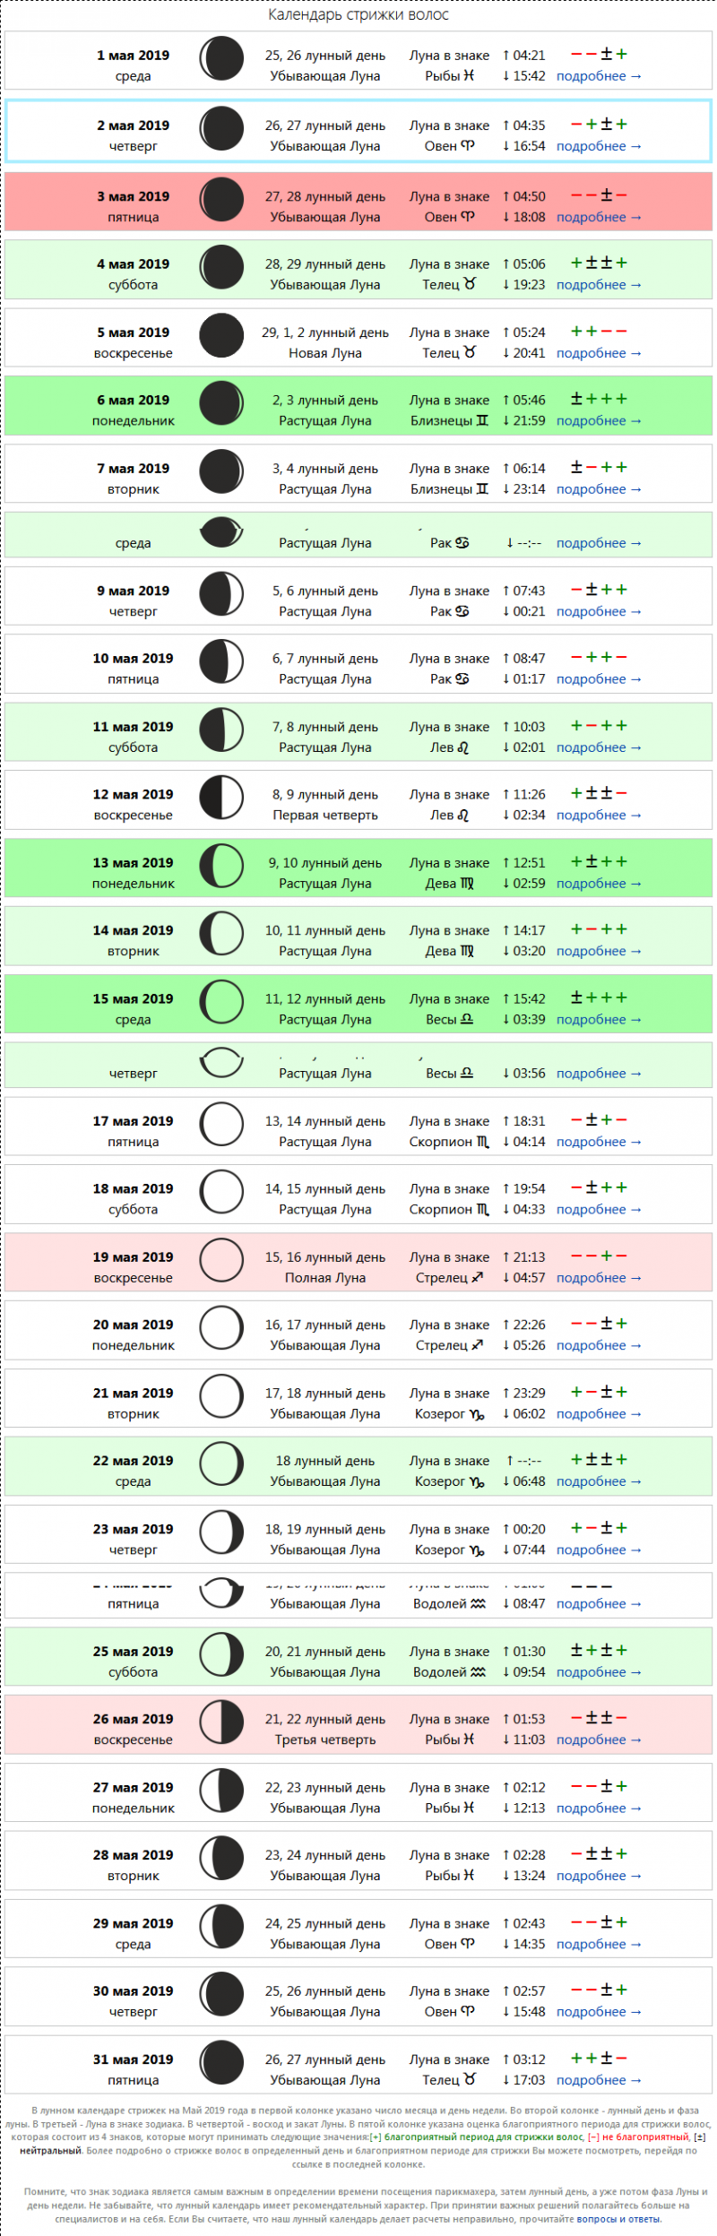Click the подробнее link for 12 мая 2019
The height and width of the screenshot is (2236, 717).
click(x=599, y=816)
